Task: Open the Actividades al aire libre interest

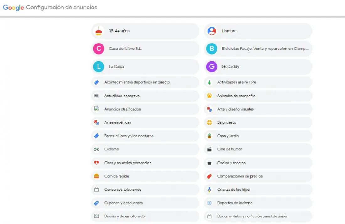Action: pos(258,82)
